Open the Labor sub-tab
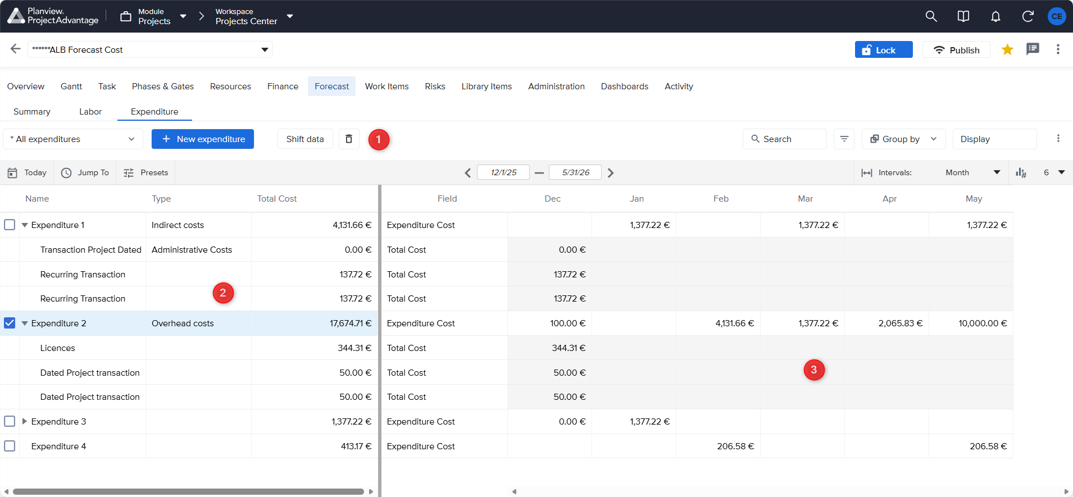The width and height of the screenshot is (1073, 497). [x=90, y=111]
